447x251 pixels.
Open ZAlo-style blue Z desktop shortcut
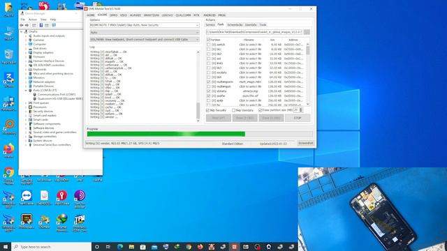pyautogui.click(x=9, y=80)
